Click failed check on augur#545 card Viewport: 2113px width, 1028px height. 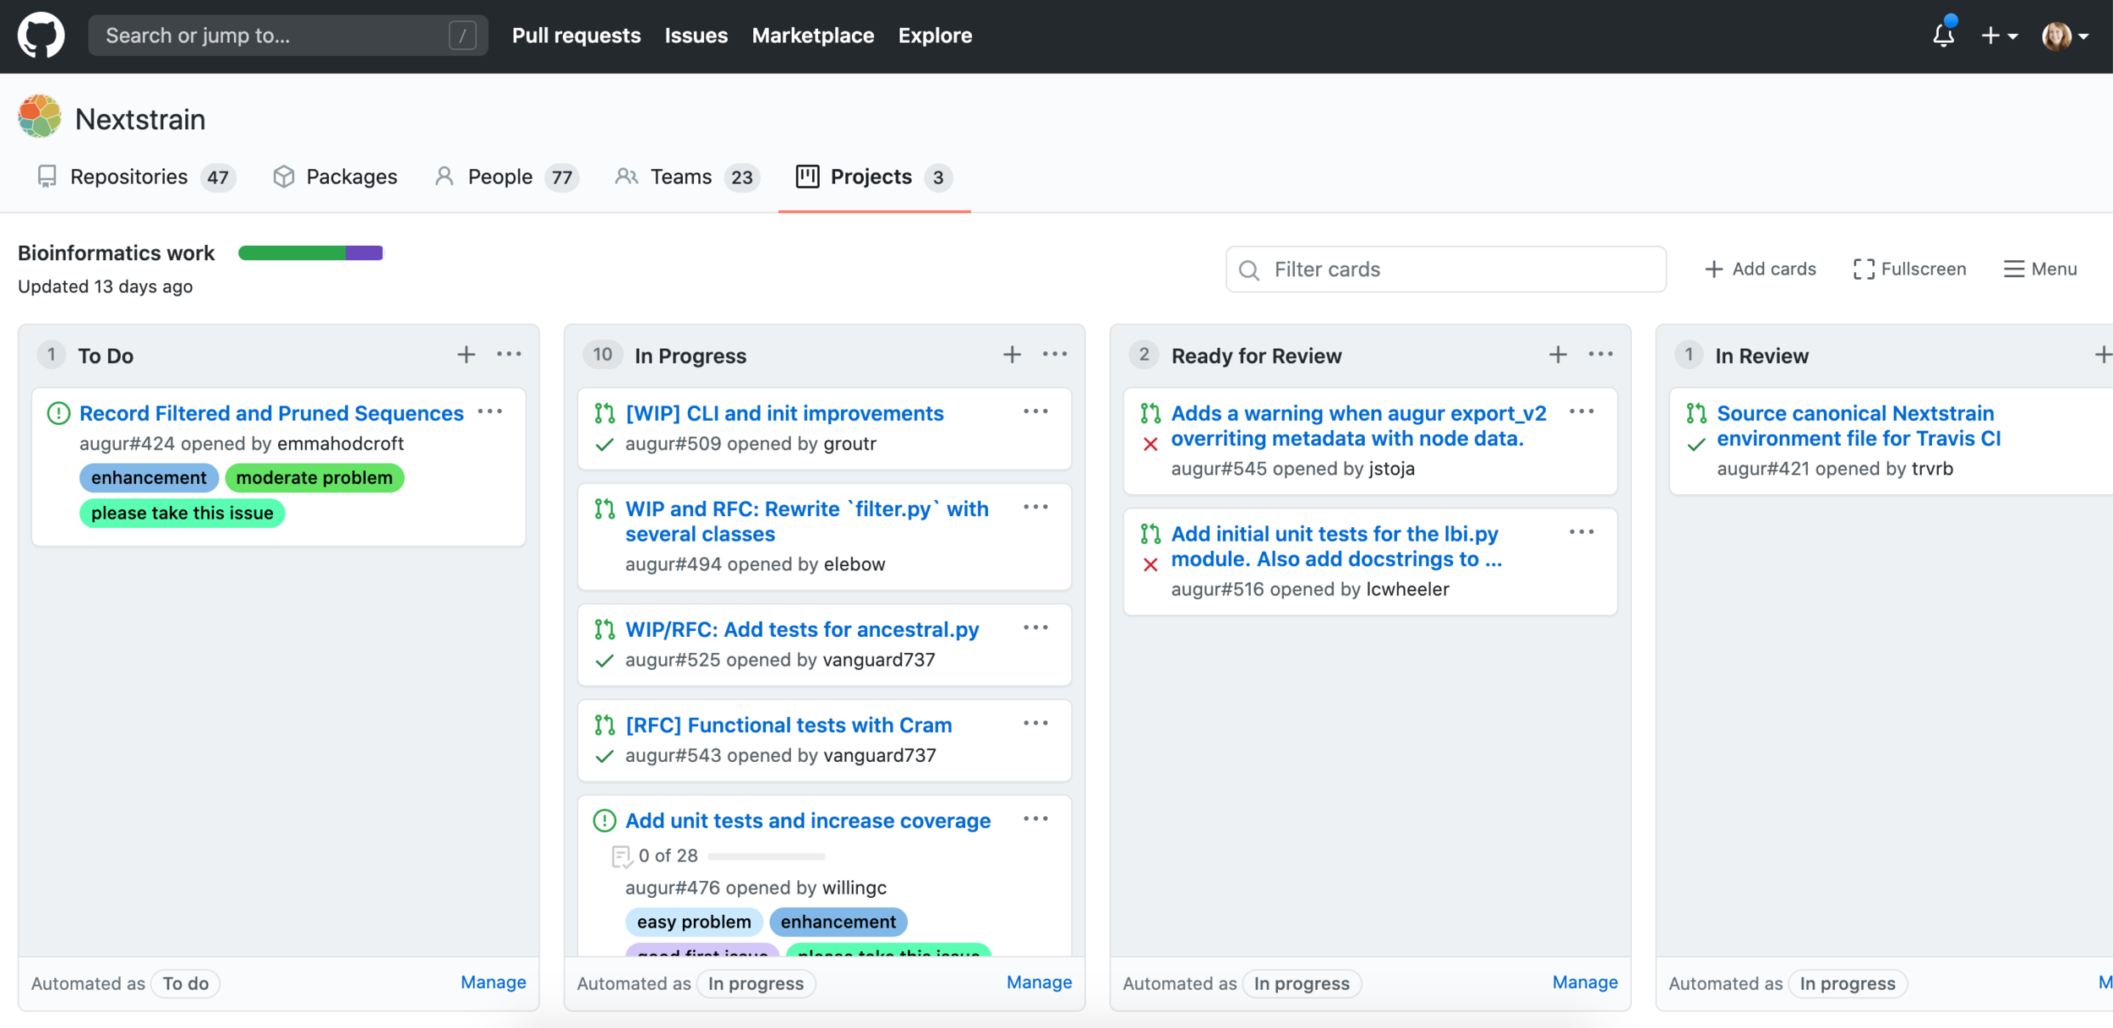coord(1150,444)
